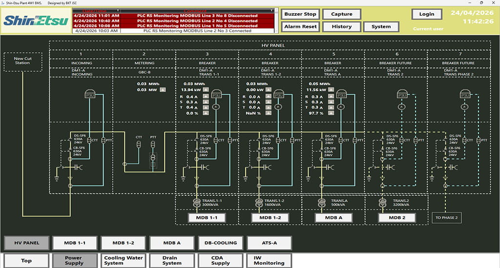The image size is (500, 268).
Task: Open trend icon beside NaN % value
Action: click(x=269, y=113)
